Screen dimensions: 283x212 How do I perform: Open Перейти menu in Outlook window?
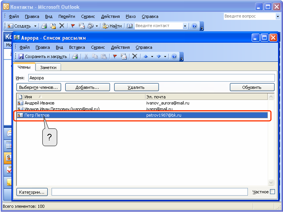click(67, 16)
